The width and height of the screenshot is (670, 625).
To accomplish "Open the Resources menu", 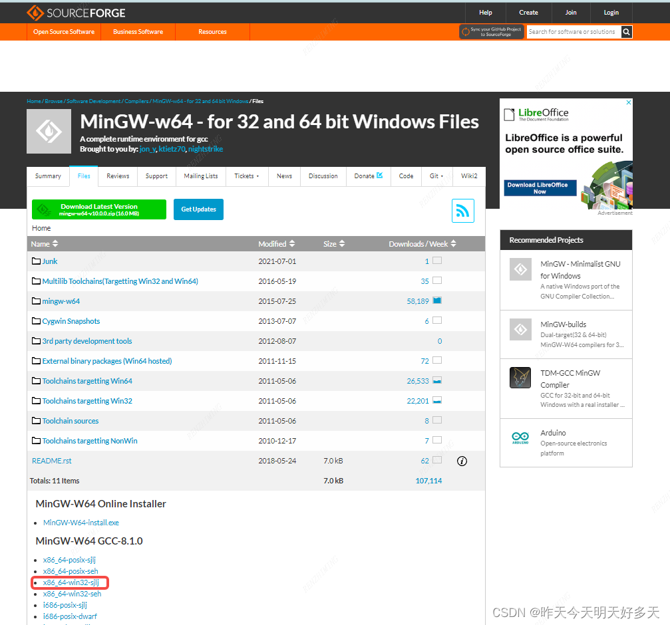I will pyautogui.click(x=212, y=32).
